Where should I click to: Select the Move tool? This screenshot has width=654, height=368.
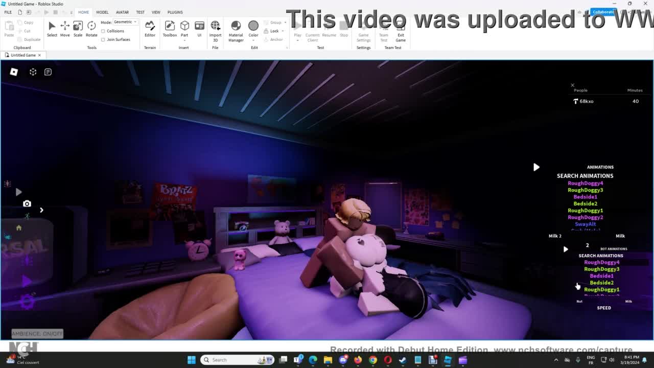[65, 29]
